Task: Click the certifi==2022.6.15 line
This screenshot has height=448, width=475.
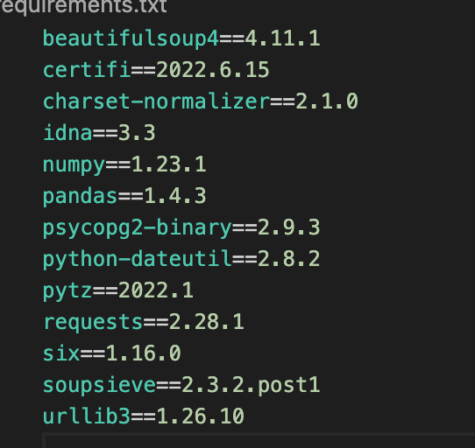Action: point(156,70)
